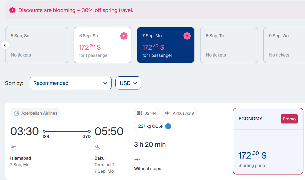Click the flower icon on 6 Sep card
Image resolution: width=305 pixels, height=180 pixels.
click(x=124, y=36)
